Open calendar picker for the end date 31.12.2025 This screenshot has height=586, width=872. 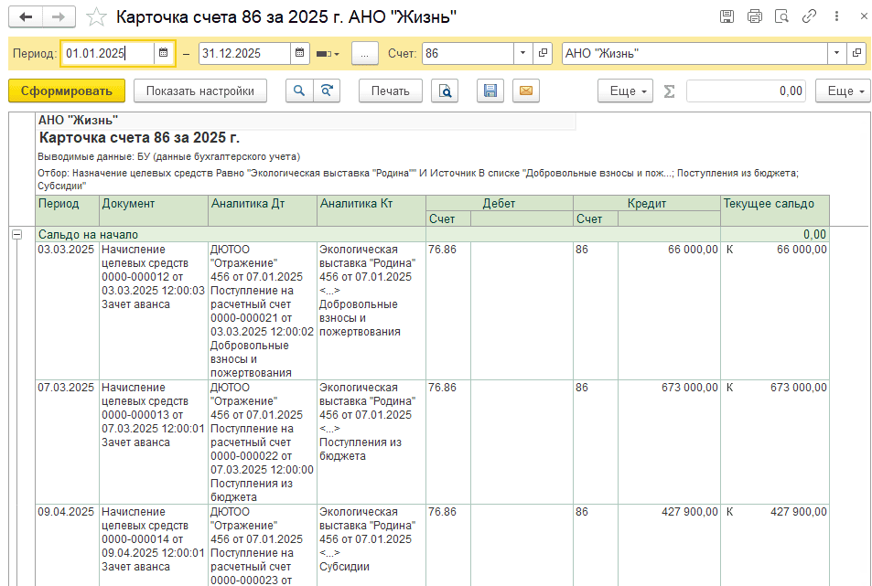coord(300,53)
